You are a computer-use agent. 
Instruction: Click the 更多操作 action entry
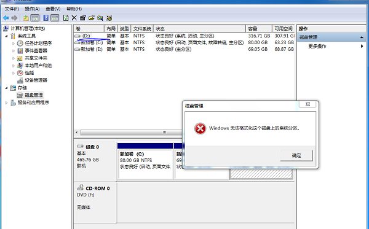point(317,46)
